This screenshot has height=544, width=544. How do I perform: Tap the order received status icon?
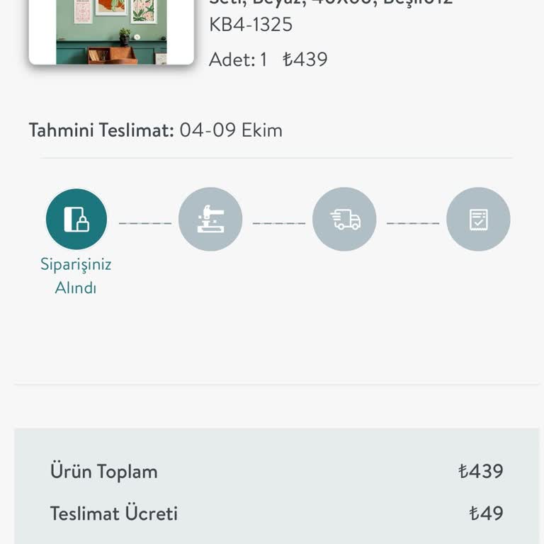pos(76,219)
